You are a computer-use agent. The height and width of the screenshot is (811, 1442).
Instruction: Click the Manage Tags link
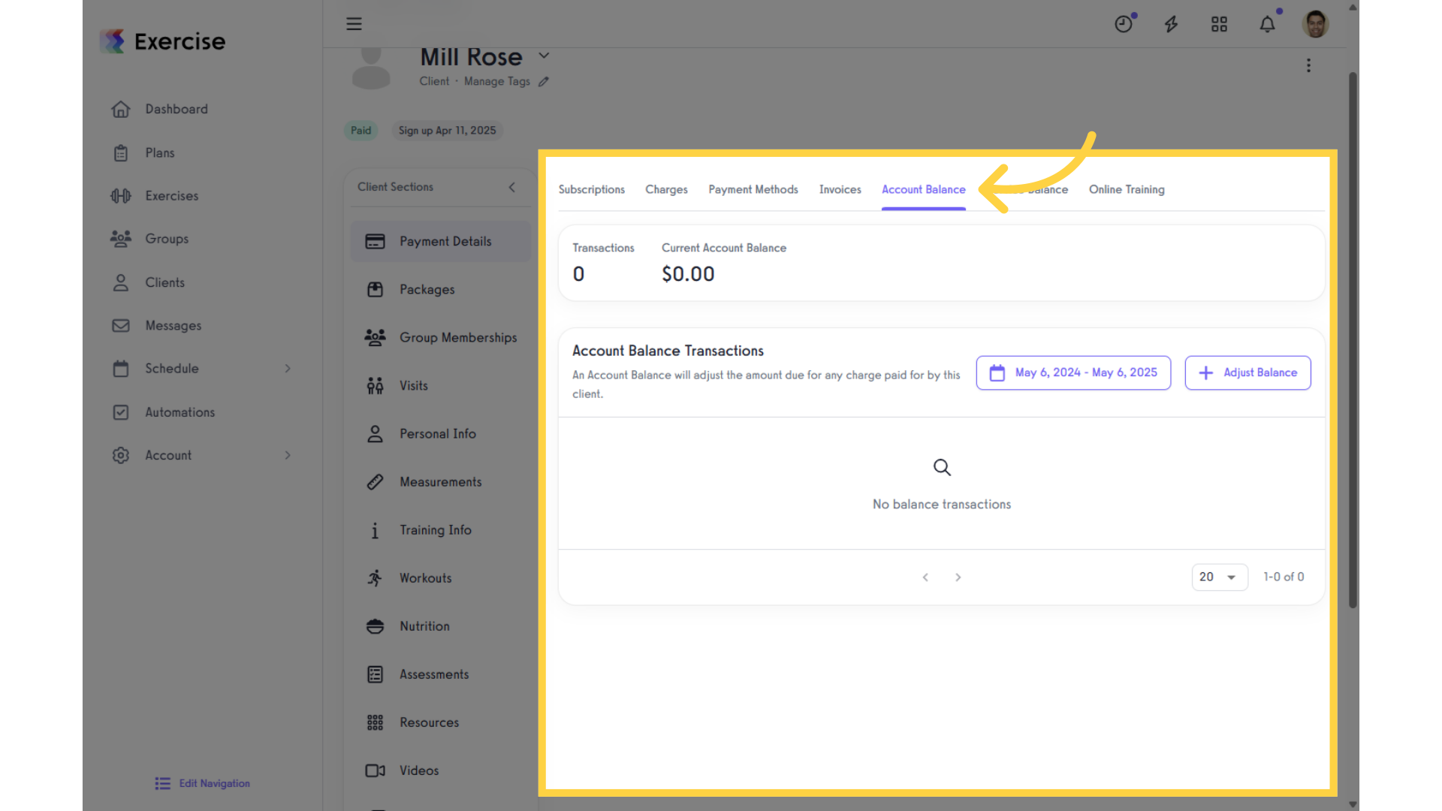[497, 81]
